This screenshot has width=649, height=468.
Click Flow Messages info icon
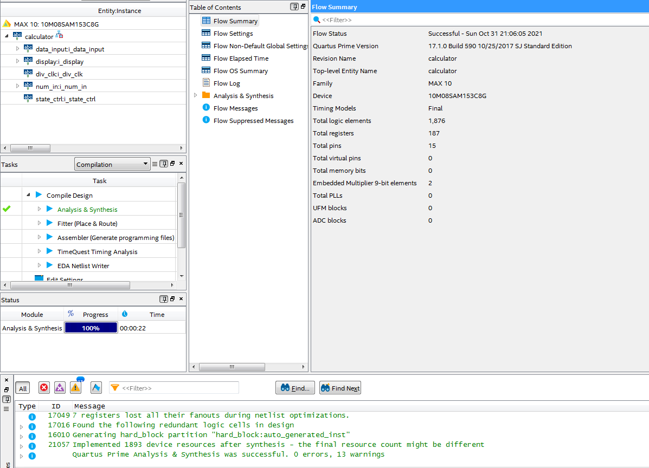206,108
